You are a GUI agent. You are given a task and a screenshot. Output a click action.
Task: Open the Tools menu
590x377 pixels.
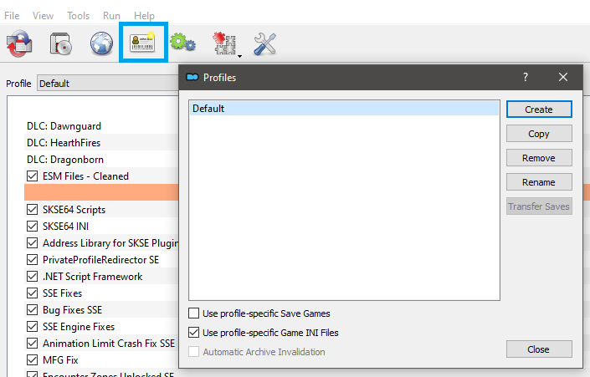[79, 16]
